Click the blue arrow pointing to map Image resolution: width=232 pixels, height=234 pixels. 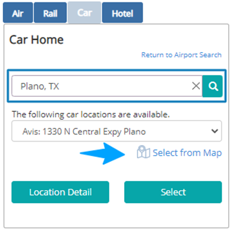tap(103, 153)
